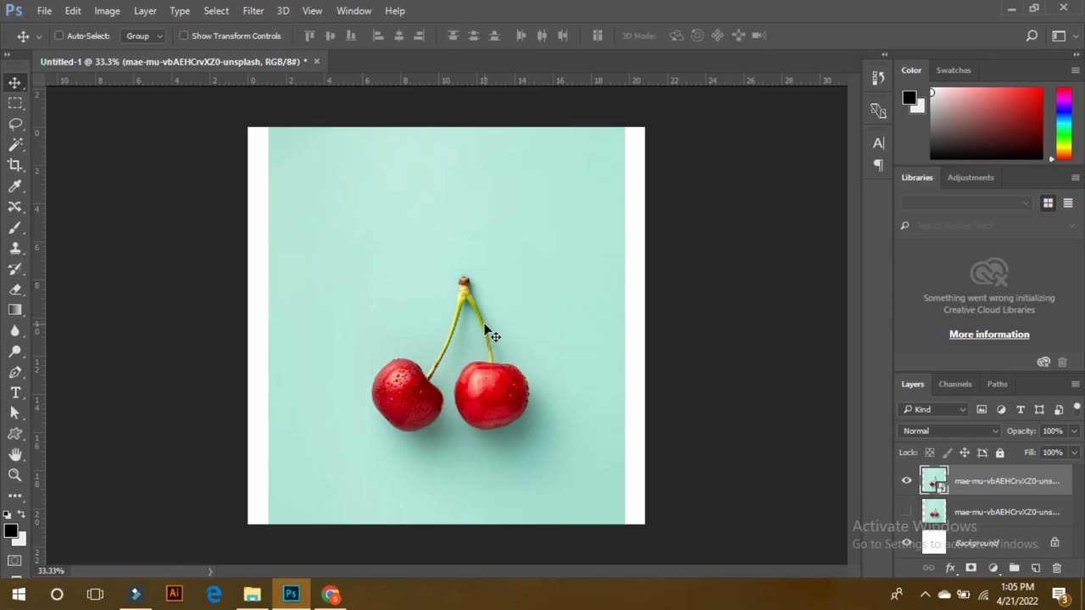Screen dimensions: 1085x610
Task: Click the More information link
Action: (989, 334)
